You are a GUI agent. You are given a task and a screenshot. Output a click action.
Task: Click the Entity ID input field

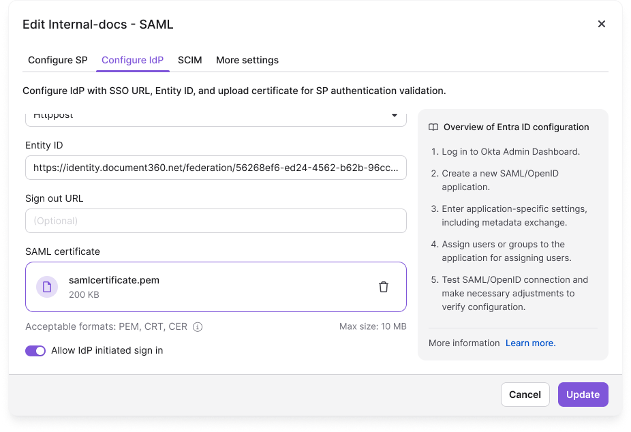[x=216, y=168]
